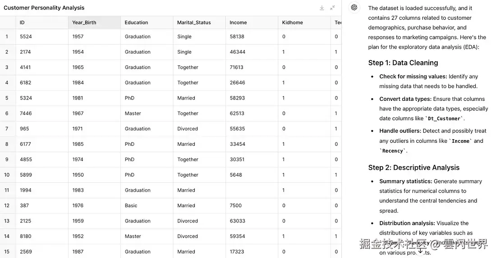Download the Customer Personality Analysis table
Image resolution: width=496 pixels, height=258 pixels.
(322, 8)
